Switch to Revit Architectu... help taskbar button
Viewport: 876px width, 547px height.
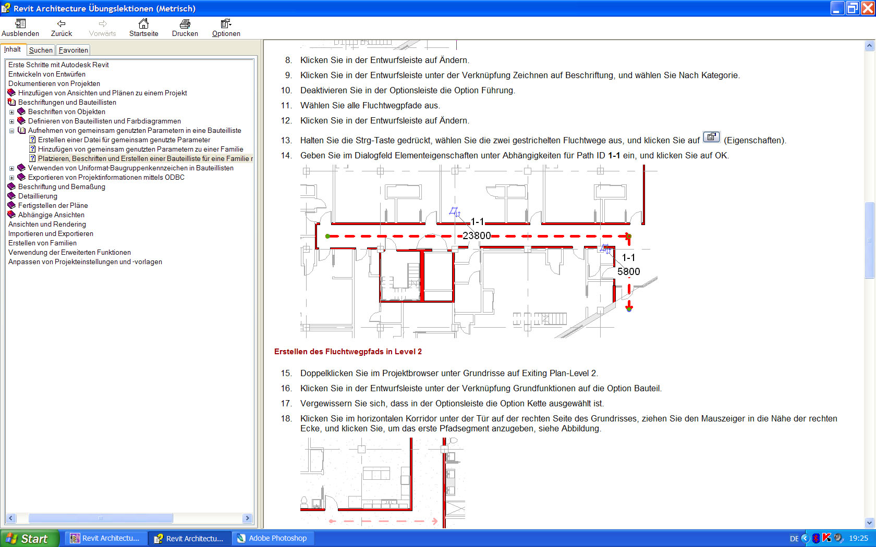(189, 538)
